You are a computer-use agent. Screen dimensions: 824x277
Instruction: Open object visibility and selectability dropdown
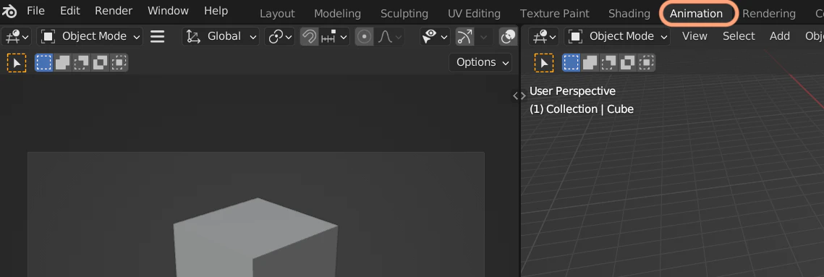point(435,36)
